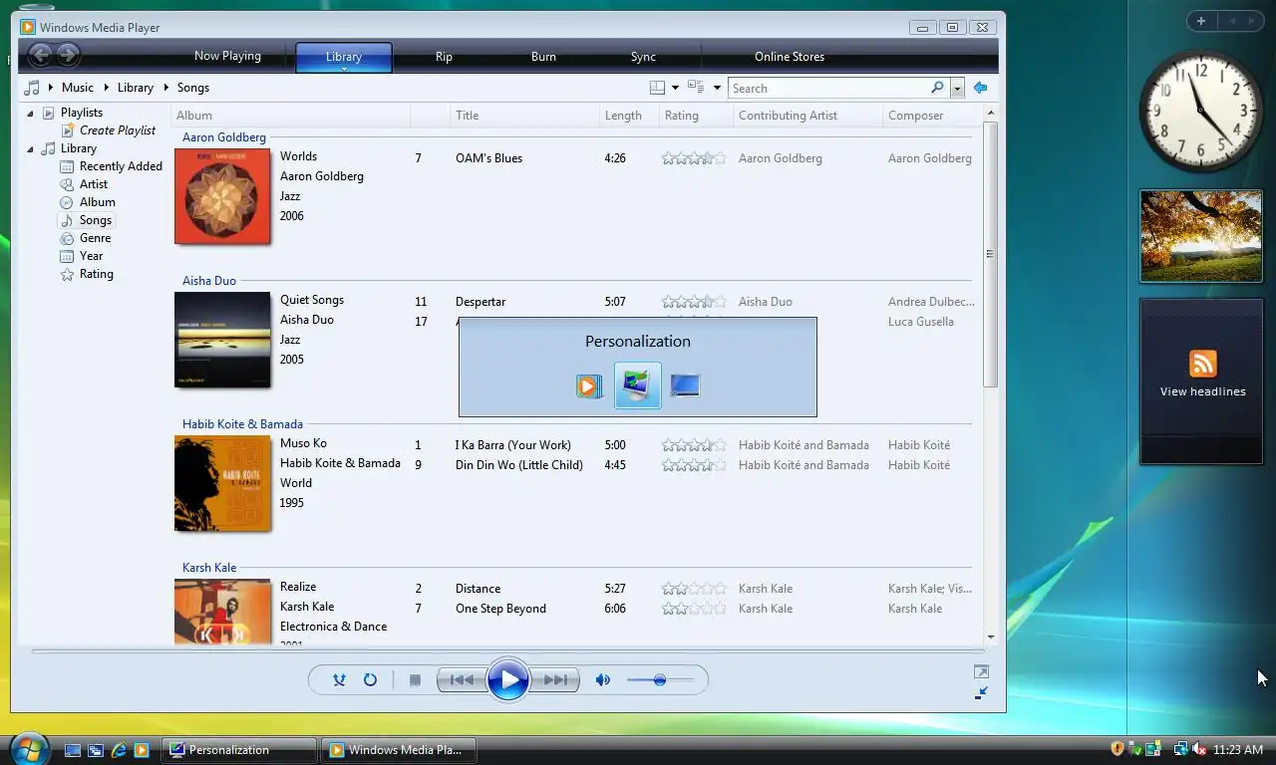
Task: Switch to the Sync tab
Action: (643, 57)
